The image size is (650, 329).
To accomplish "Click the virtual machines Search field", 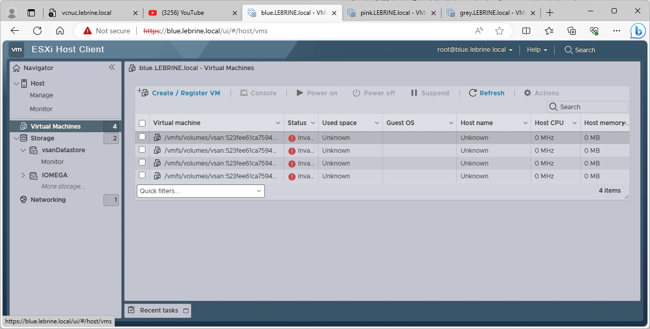I will pyautogui.click(x=588, y=107).
